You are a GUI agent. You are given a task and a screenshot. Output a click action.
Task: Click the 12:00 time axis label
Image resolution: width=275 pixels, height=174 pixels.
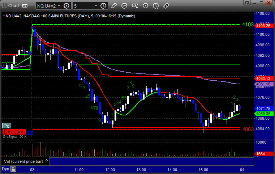pos(110,170)
